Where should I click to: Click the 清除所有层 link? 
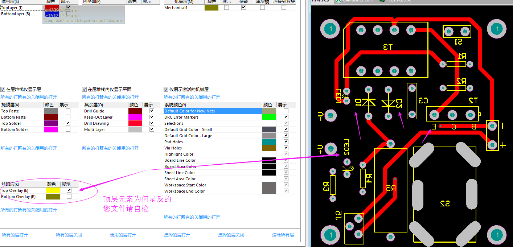[x=283, y=235]
